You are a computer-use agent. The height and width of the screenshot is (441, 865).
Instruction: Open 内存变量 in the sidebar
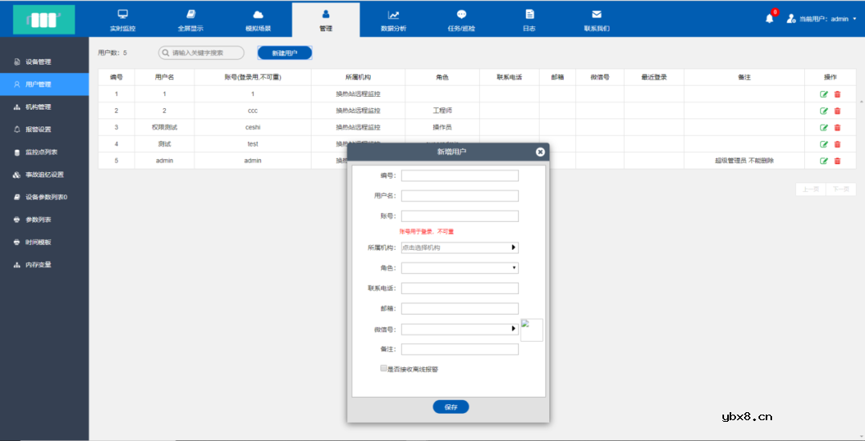[x=44, y=265]
